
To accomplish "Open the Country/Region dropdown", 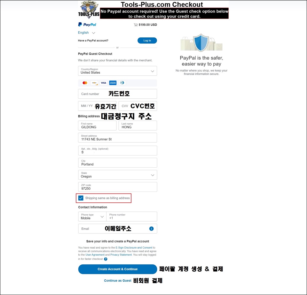I will pos(117,71).
